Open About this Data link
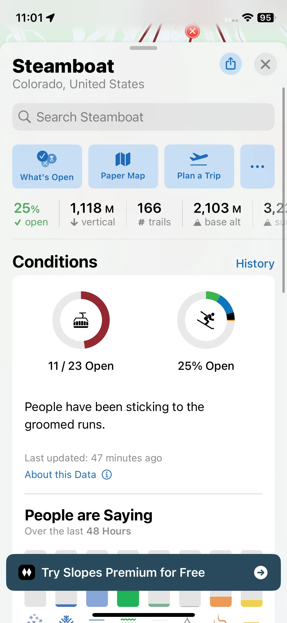Screen dimensions: 287x623 60,475
